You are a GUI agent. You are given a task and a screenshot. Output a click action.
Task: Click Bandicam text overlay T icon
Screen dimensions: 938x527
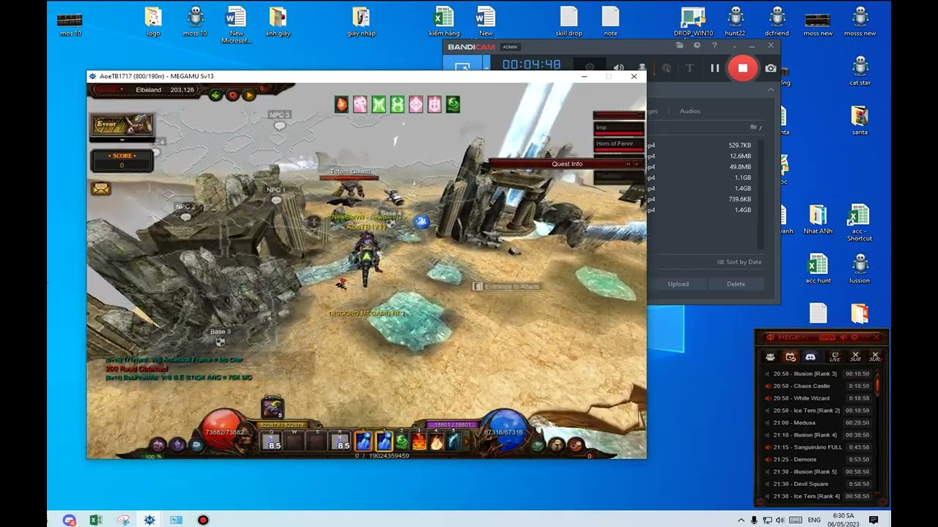[x=689, y=68]
